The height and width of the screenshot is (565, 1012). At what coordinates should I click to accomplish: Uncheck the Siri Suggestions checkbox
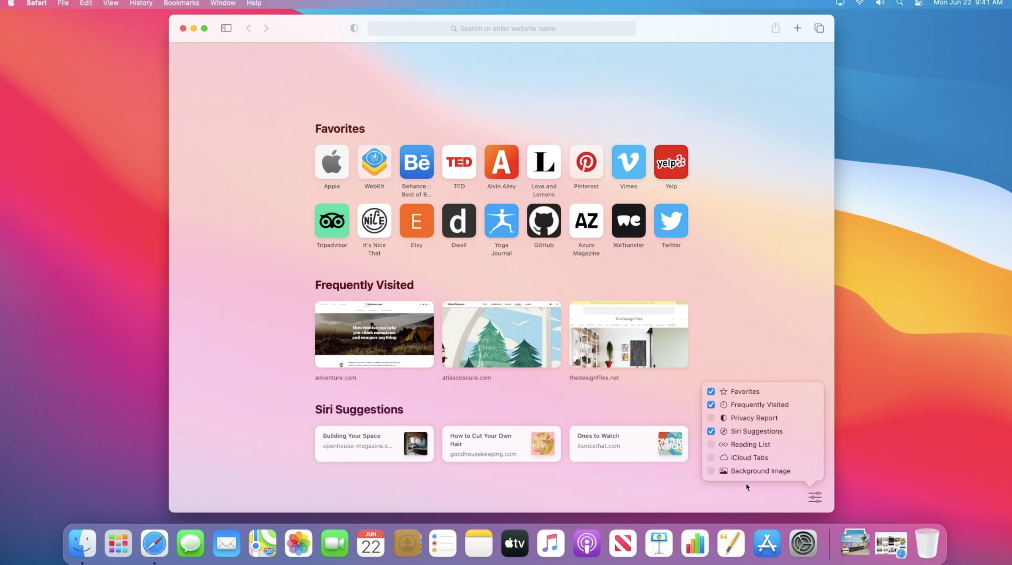click(x=711, y=431)
